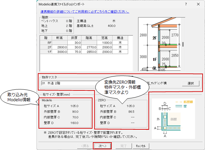The width and height of the screenshot is (205, 150).
Task: Select the RF row label
Action: (46, 43)
